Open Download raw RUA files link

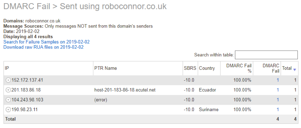(x=43, y=47)
